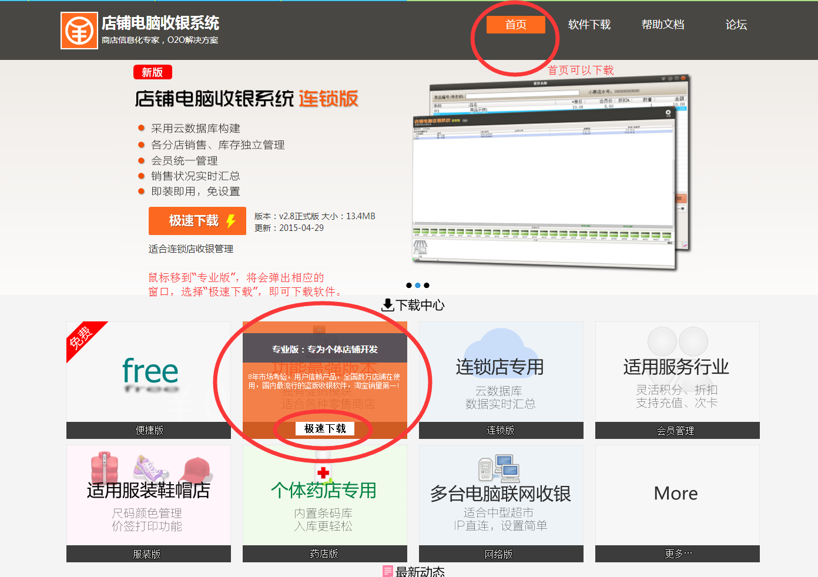Click the 连锁版 label bar
Screen dimensions: 818x577
coord(500,430)
